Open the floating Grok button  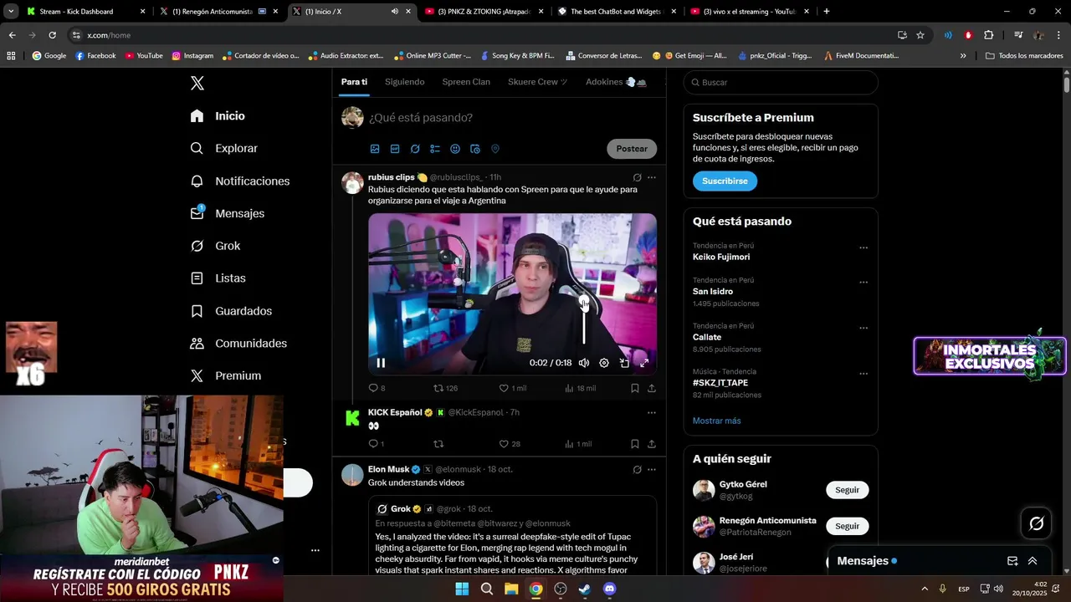(1036, 523)
